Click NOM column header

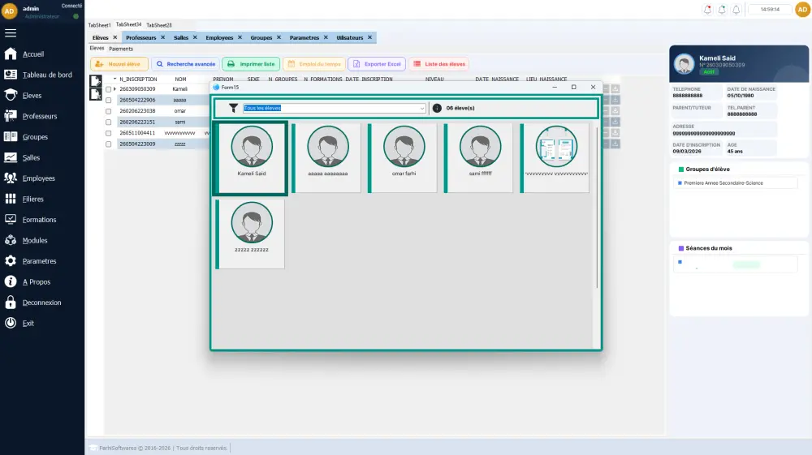pos(180,79)
